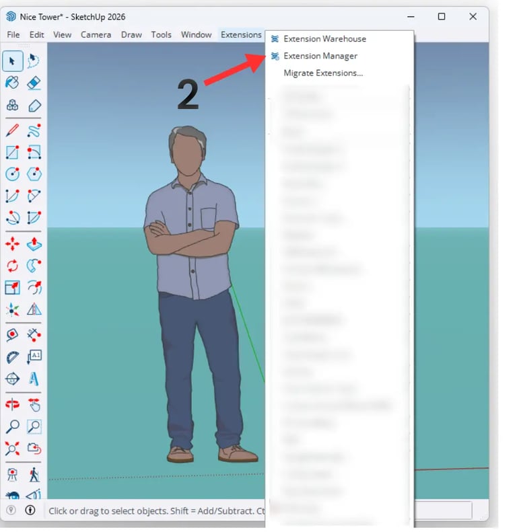The height and width of the screenshot is (532, 517).
Task: Click the Measurements box in status bar
Action: pyautogui.click(x=443, y=510)
